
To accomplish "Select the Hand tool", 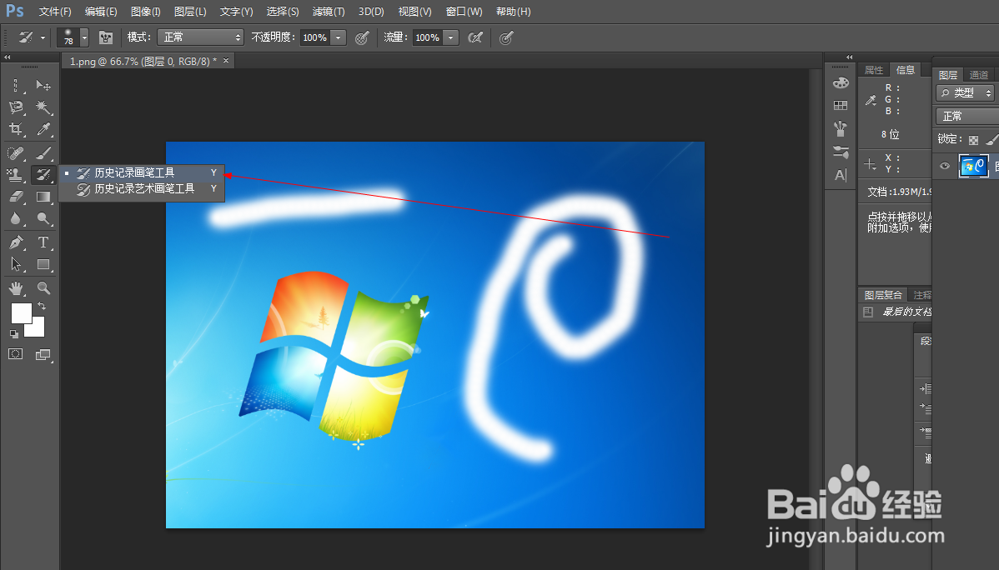I will click(x=16, y=287).
